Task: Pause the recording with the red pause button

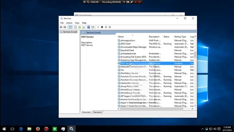Action: 136,2
